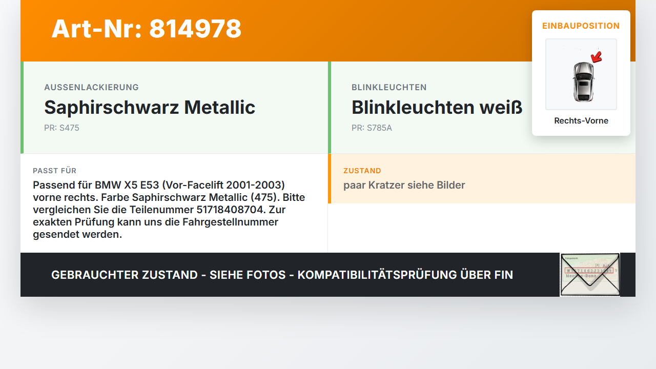Click the AUSSENLACKIERUNG label
The image size is (656, 369).
click(x=91, y=88)
